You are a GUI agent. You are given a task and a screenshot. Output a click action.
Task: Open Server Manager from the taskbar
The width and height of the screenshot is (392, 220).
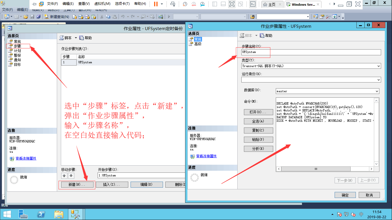pos(23,214)
